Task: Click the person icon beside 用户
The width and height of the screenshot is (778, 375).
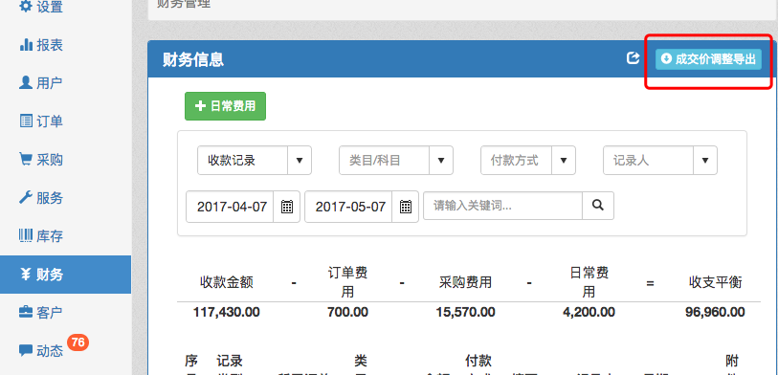Action: [26, 82]
